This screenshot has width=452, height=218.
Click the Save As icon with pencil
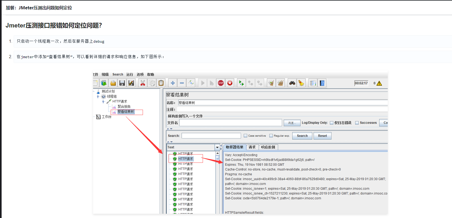(131, 83)
